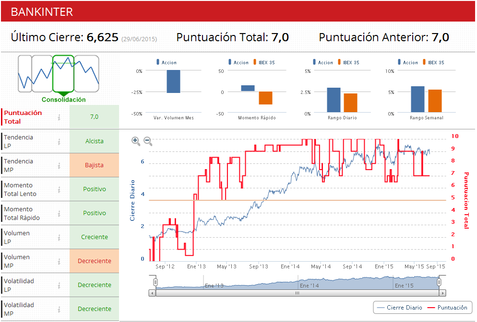Click the Positivo value for Momento Total Rápido
The width and height of the screenshot is (477, 322).
[x=95, y=213]
